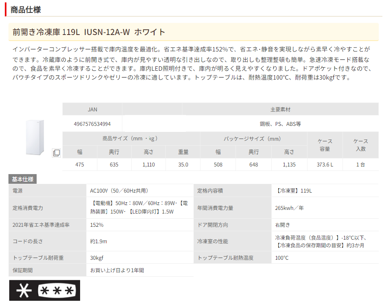Open the white freezer product thumbnail

pos(35,137)
